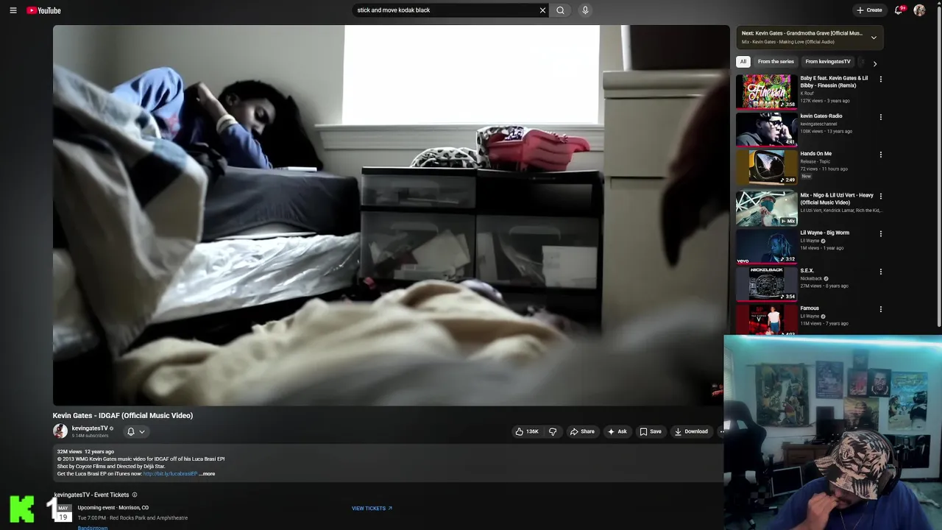Open the Create button
The width and height of the screenshot is (942, 530).
pos(869,10)
